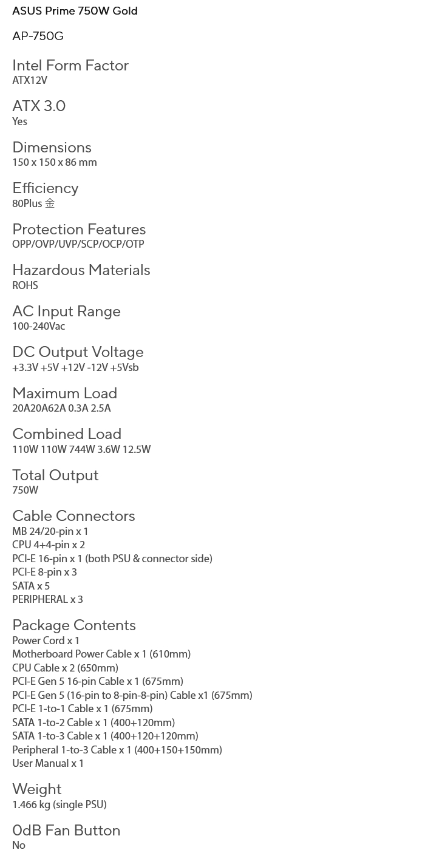The image size is (425, 850).
Task: Click the ATX 3.0 heading
Action: pyautogui.click(x=39, y=106)
